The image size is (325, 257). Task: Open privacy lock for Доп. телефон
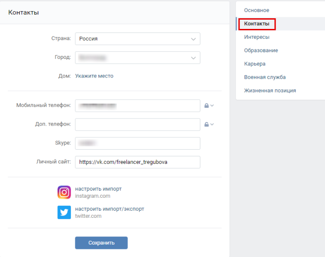pyautogui.click(x=209, y=124)
